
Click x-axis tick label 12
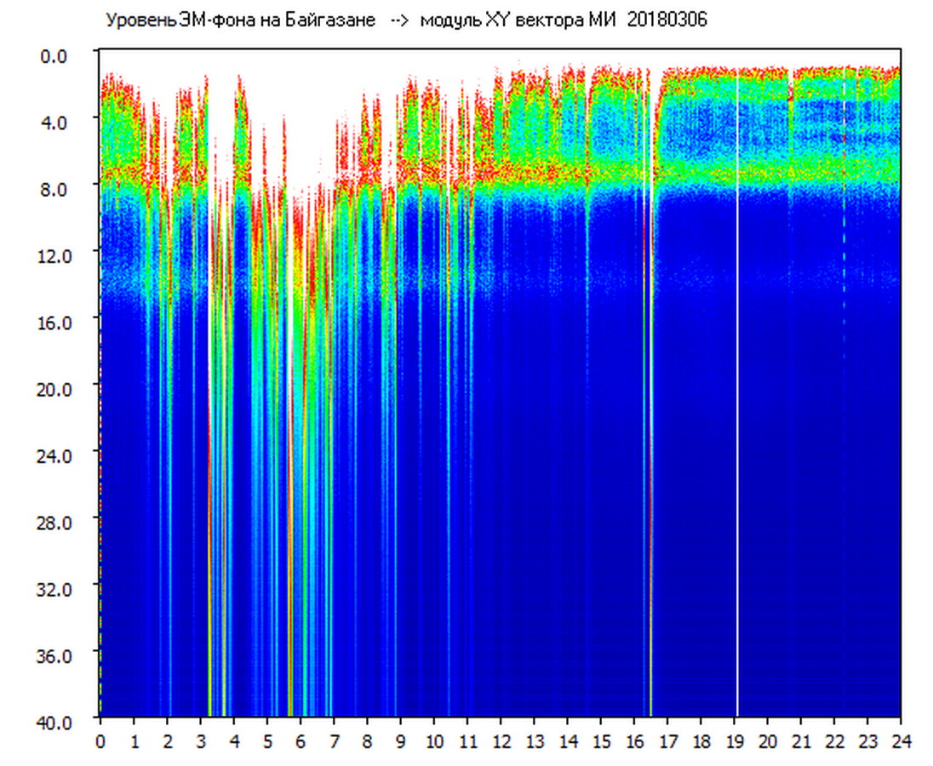(x=501, y=741)
